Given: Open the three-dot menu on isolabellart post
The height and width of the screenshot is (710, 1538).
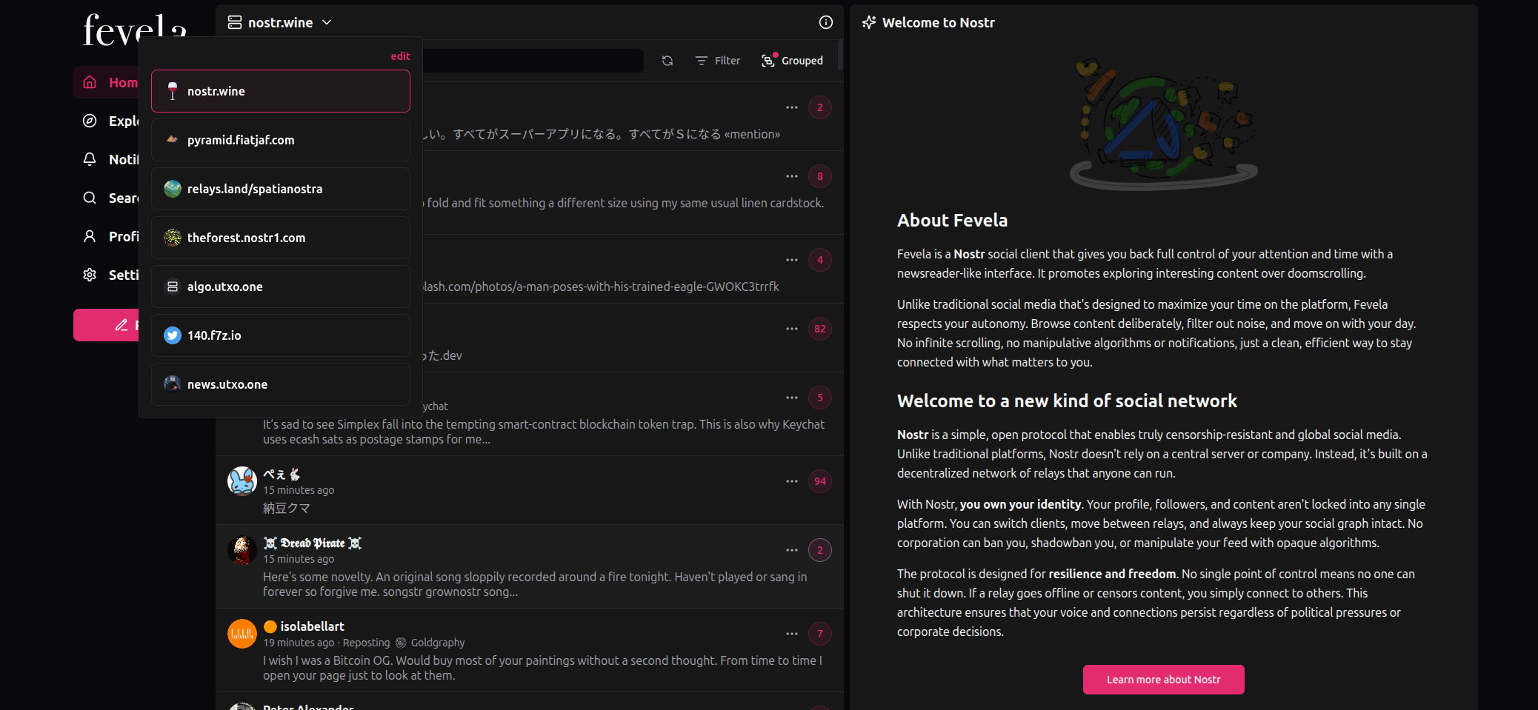Looking at the screenshot, I should [x=791, y=634].
